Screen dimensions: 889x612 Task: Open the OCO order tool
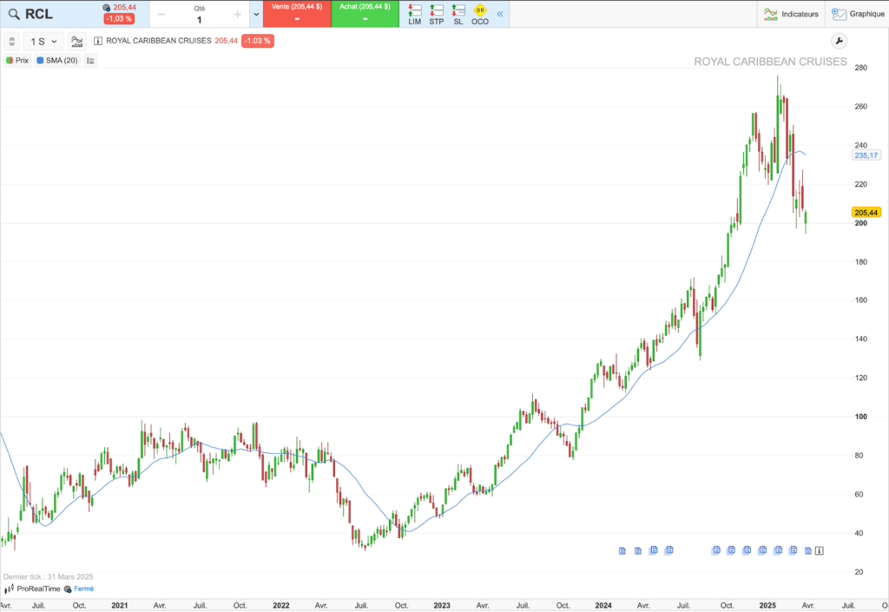click(479, 14)
